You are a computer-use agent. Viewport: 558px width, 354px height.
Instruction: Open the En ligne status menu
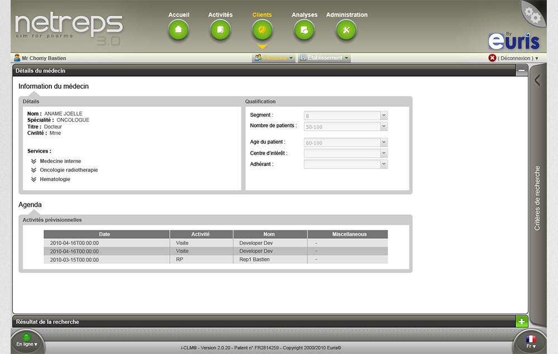27,344
